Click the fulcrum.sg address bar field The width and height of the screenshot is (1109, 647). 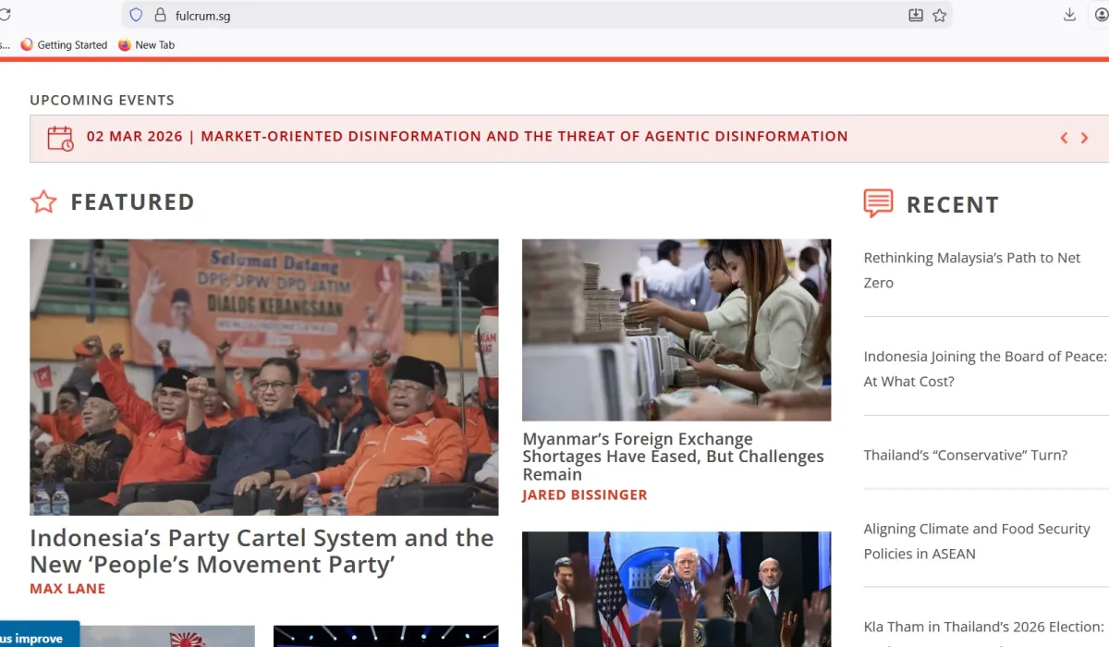[x=536, y=15]
